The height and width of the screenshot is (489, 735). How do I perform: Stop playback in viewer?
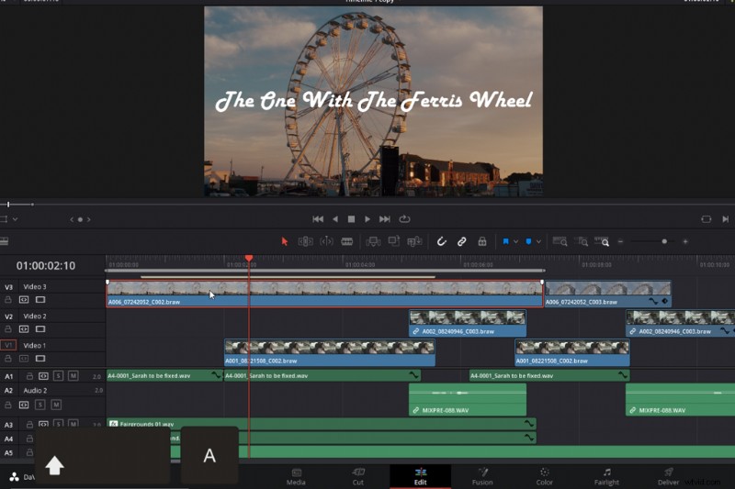(351, 219)
